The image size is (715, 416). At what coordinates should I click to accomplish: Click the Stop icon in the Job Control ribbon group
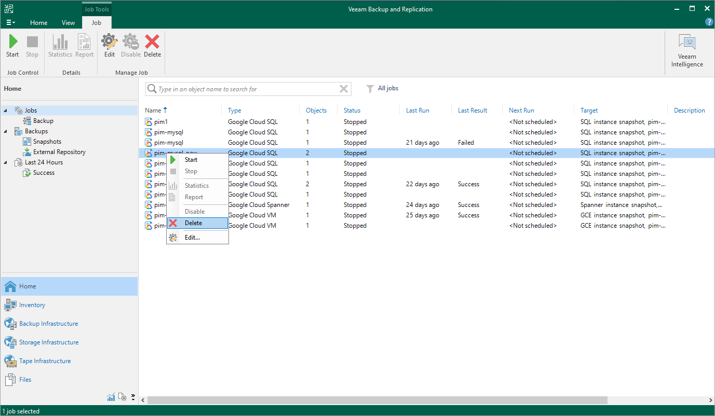coord(32,42)
